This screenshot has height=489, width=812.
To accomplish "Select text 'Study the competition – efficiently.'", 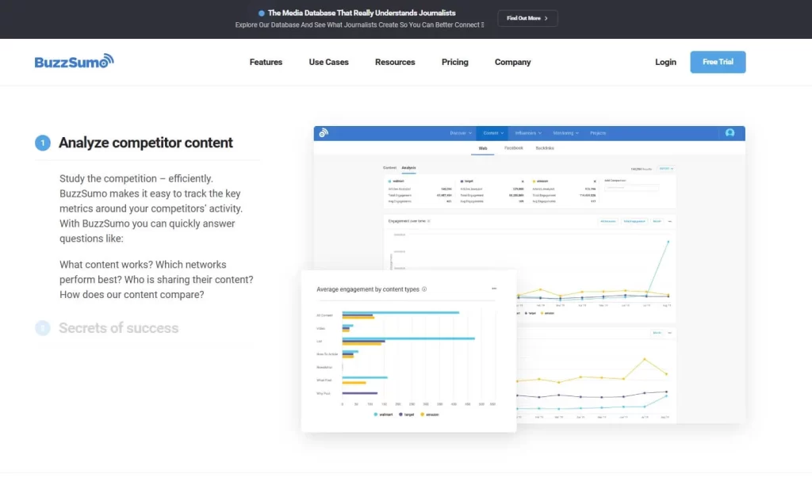I will tap(136, 178).
